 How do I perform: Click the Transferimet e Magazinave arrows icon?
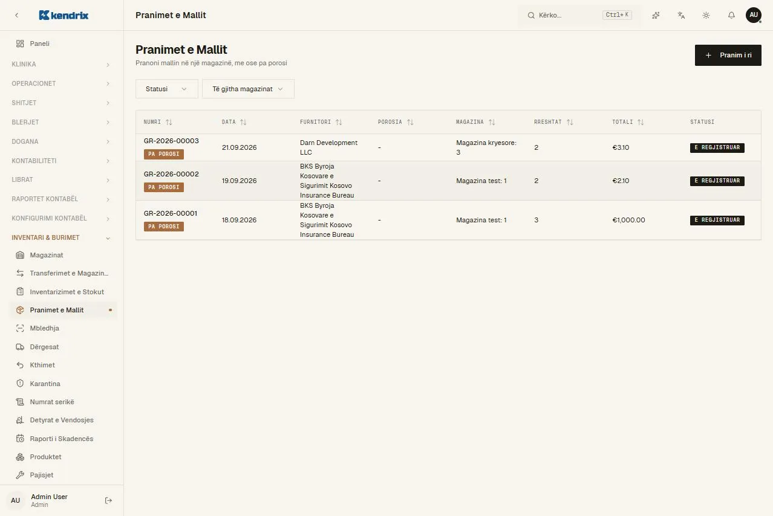pyautogui.click(x=20, y=273)
